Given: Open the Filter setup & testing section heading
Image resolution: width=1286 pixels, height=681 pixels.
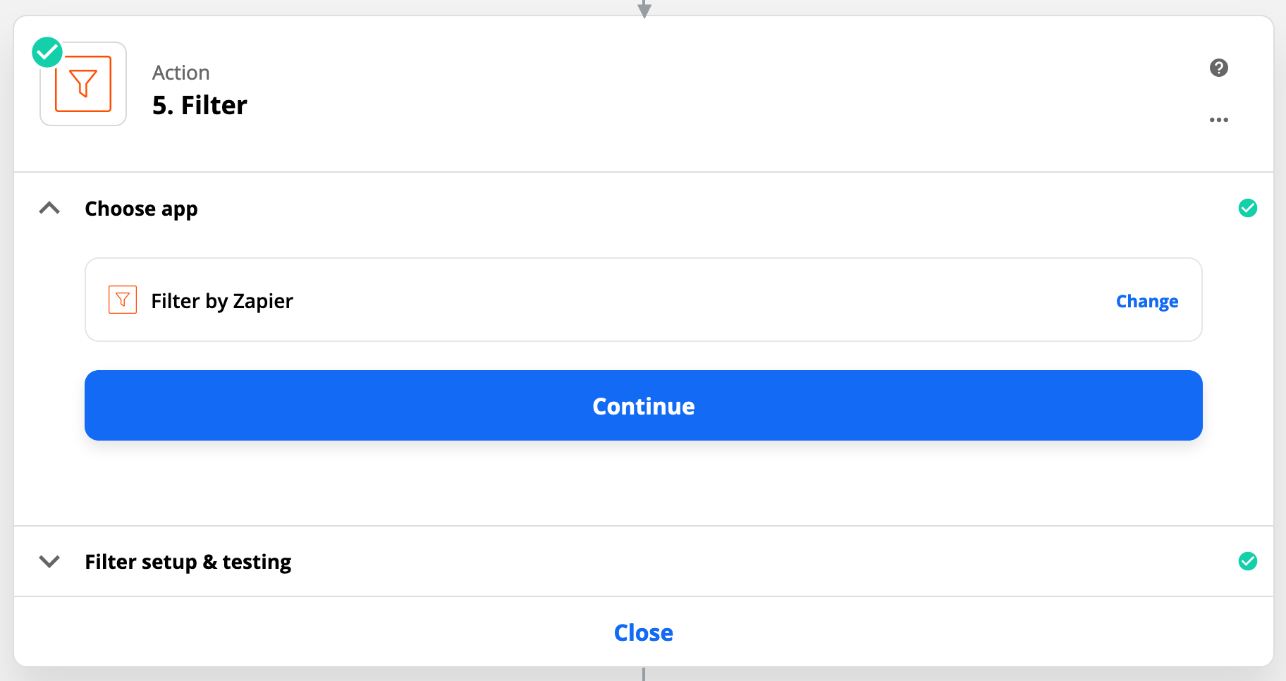Looking at the screenshot, I should pos(188,562).
